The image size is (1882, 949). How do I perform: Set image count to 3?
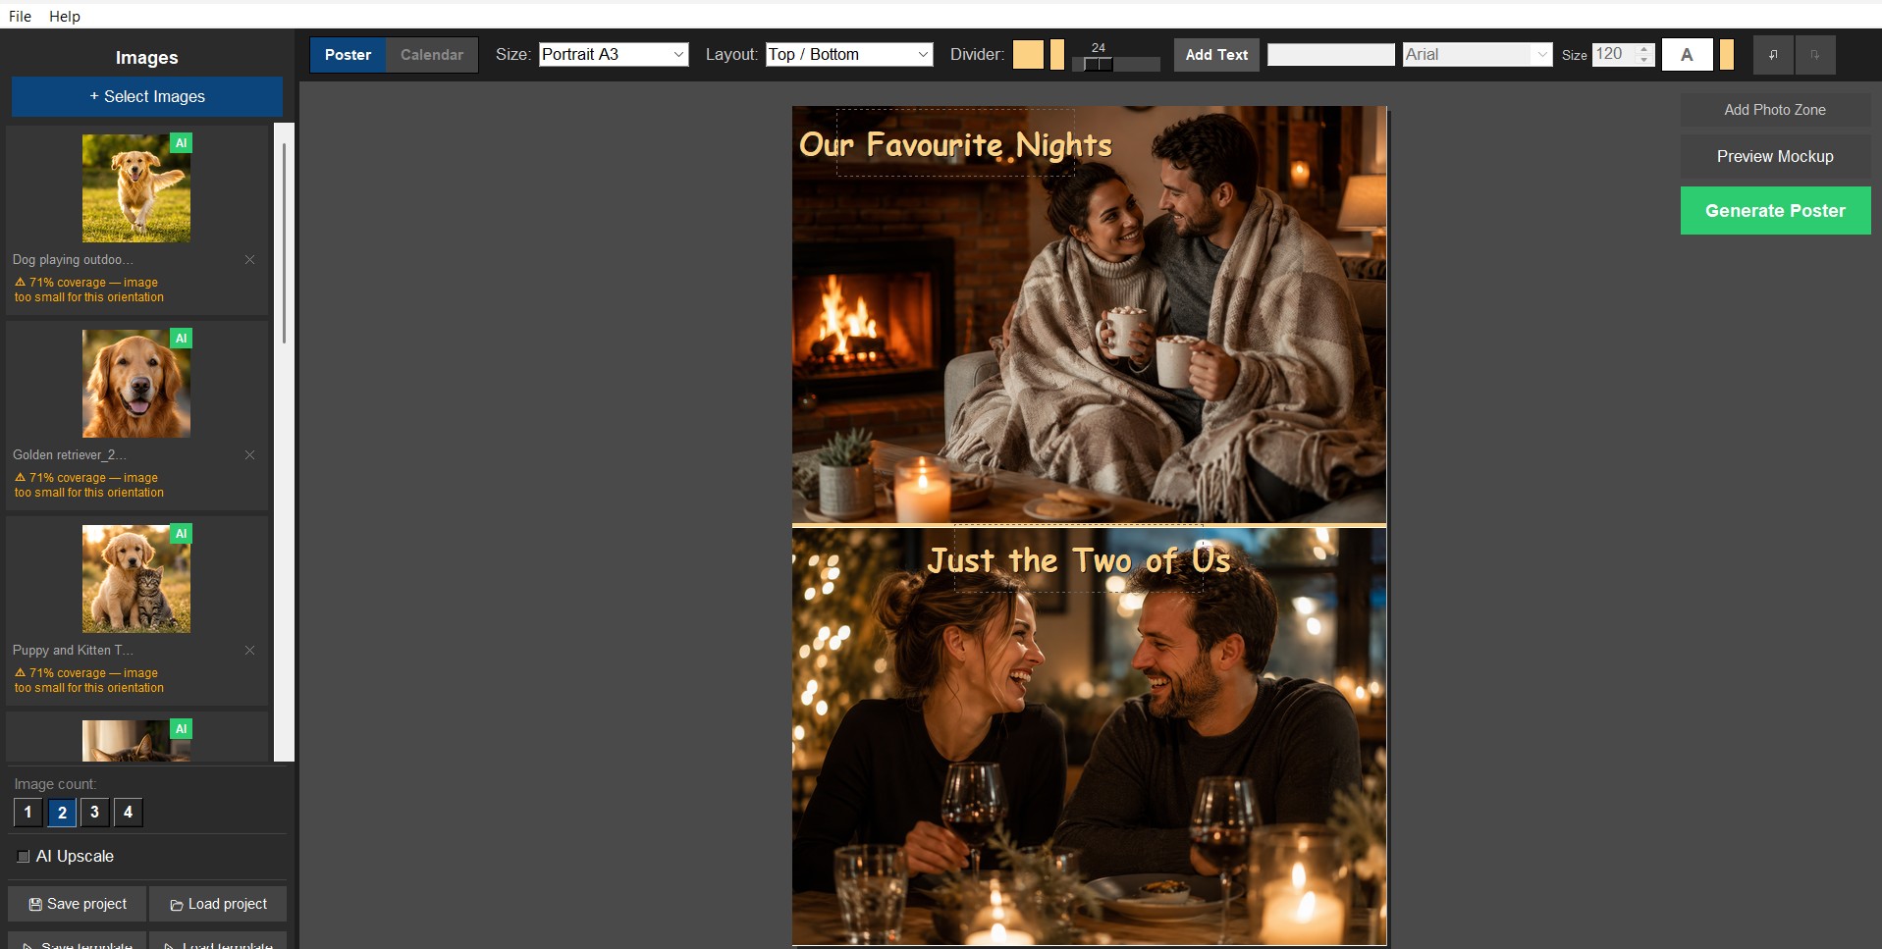point(94,813)
